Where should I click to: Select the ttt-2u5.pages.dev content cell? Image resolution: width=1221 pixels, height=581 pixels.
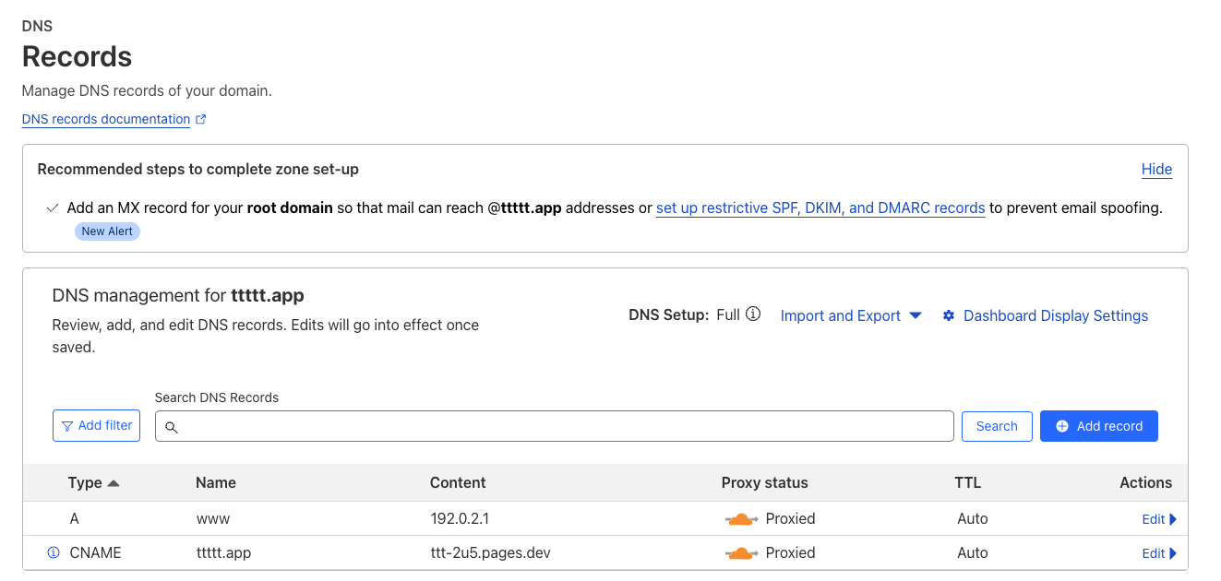491,552
